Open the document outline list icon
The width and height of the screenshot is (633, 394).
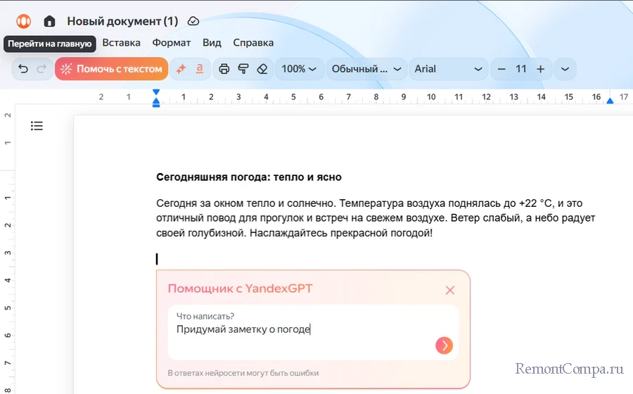click(37, 126)
